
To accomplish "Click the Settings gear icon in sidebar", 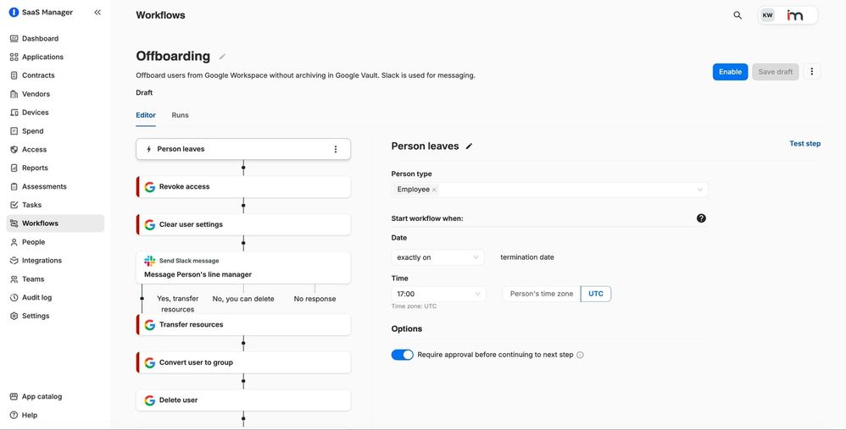I will (x=14, y=317).
